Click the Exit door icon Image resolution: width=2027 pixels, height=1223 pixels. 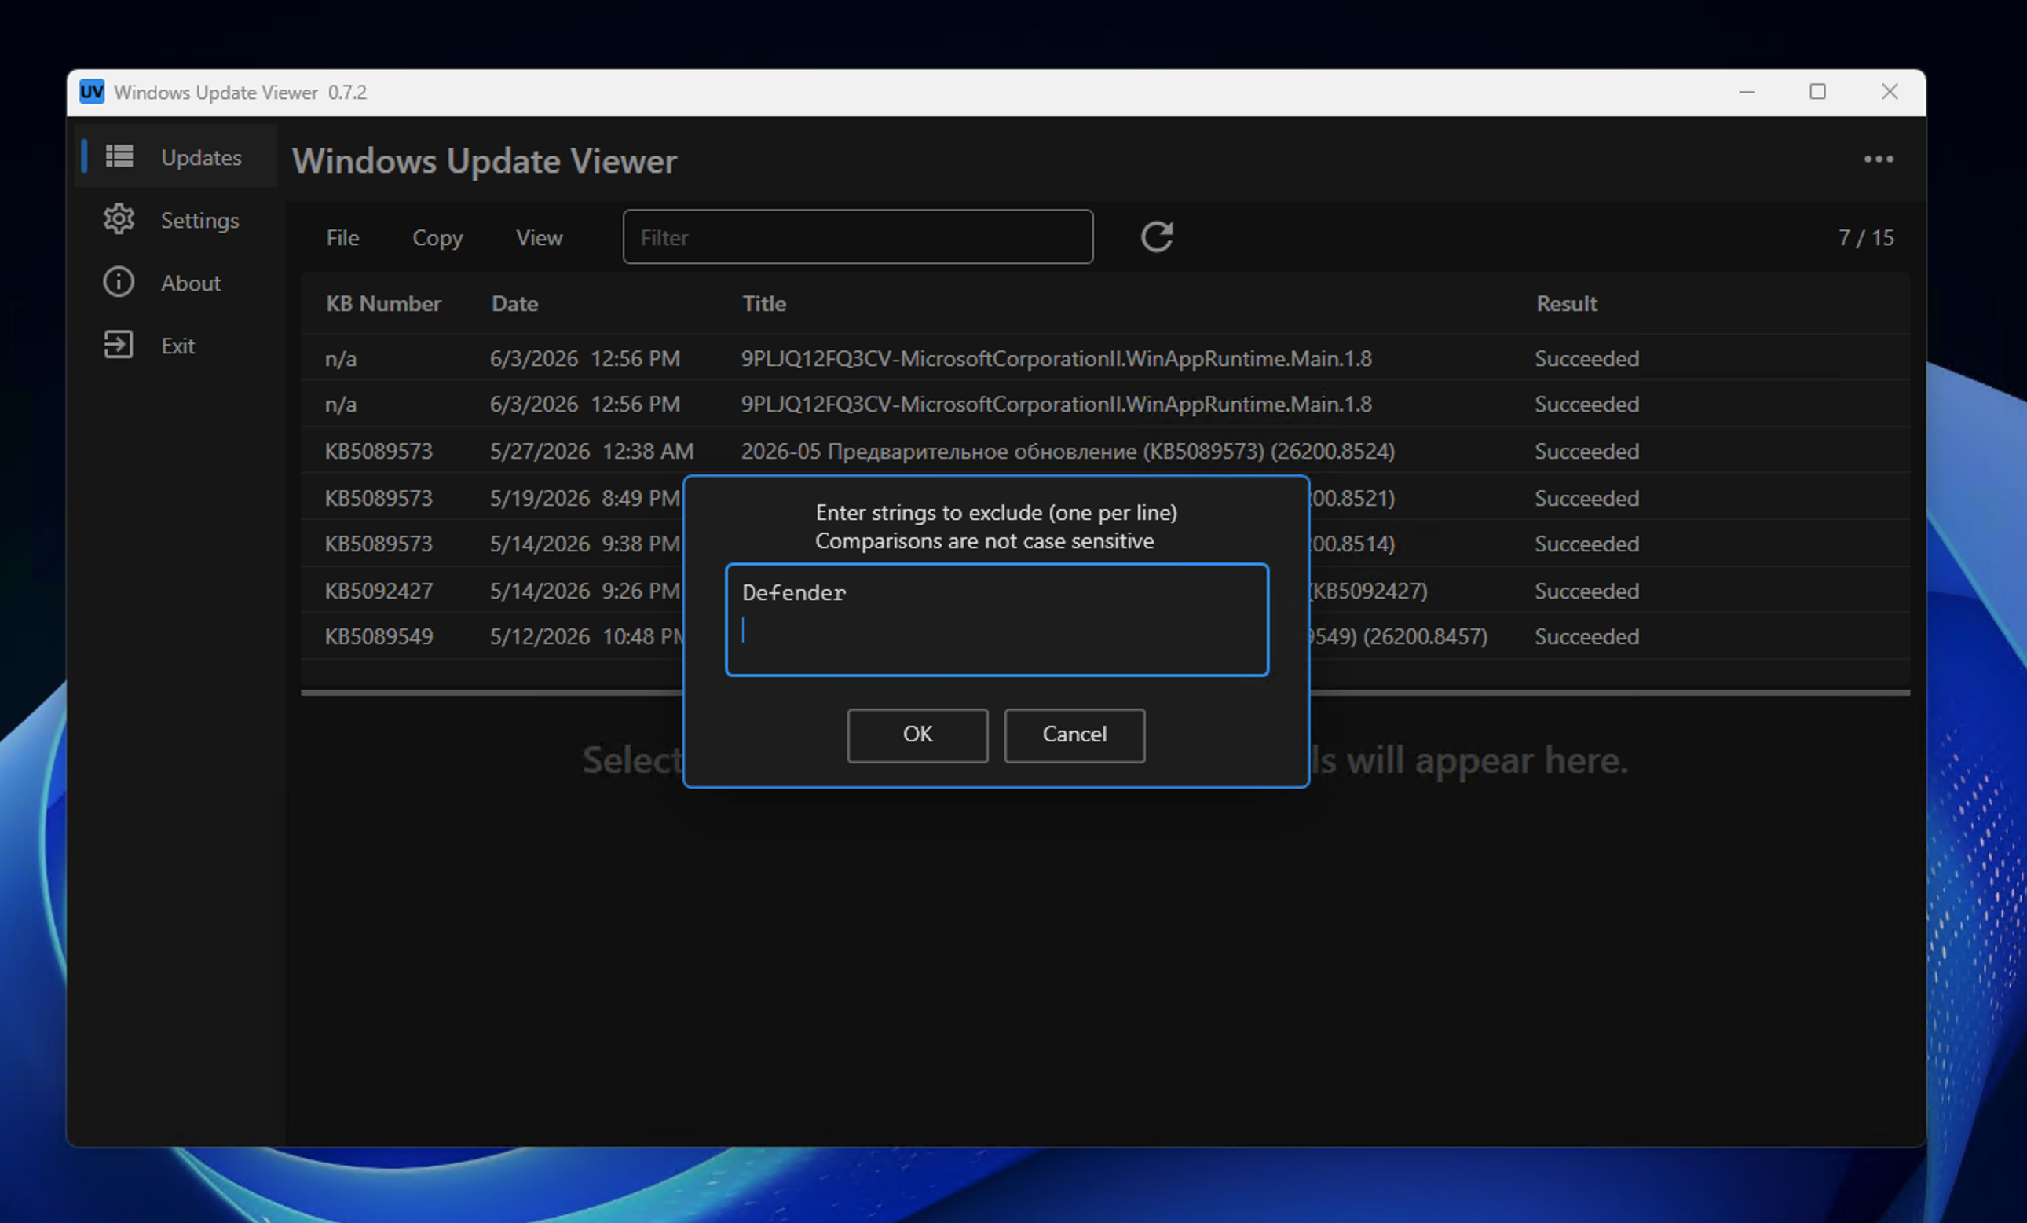tap(119, 345)
